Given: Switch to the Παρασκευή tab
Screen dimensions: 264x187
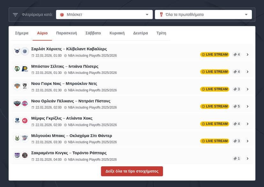Looking at the screenshot, I should [x=66, y=33].
